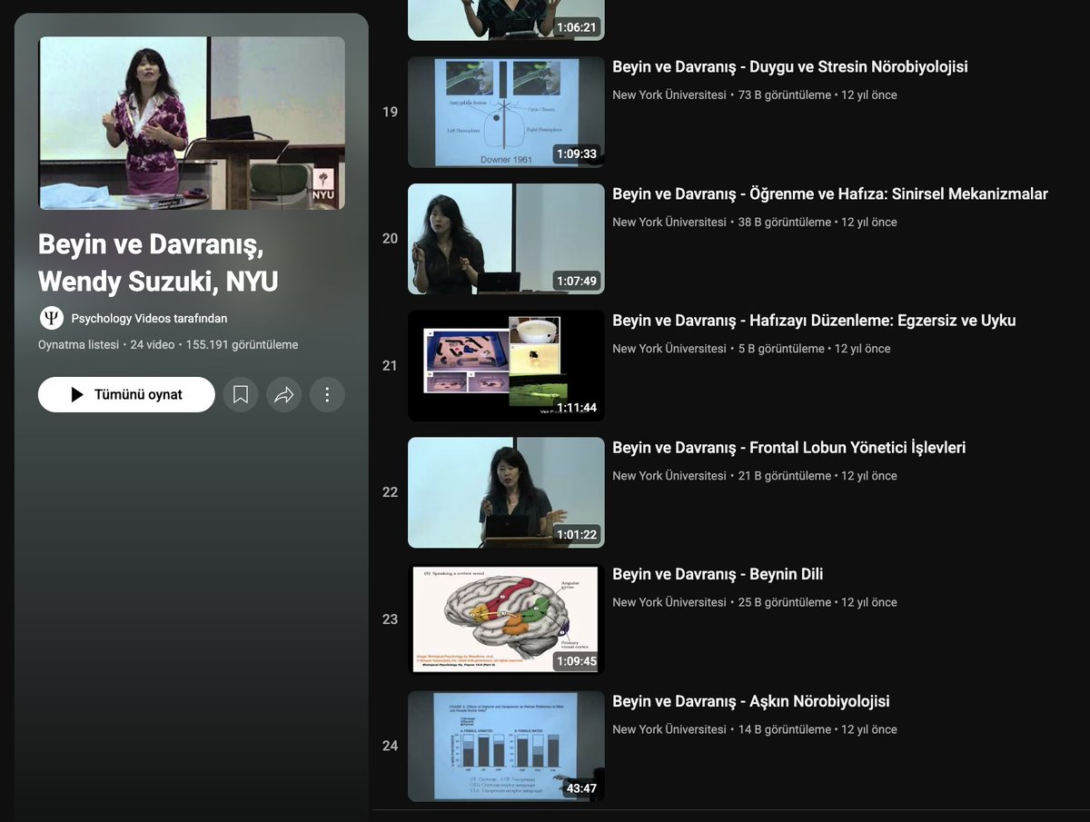1090x822 pixels.
Task: Open thumbnail for Hafızayı Düzenleme video
Action: click(x=506, y=366)
